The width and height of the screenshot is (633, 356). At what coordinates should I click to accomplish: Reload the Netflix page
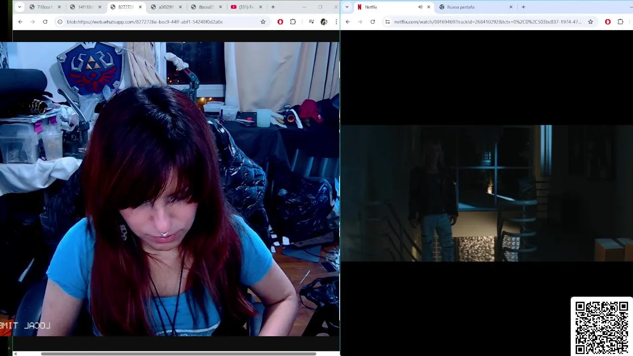click(x=372, y=22)
